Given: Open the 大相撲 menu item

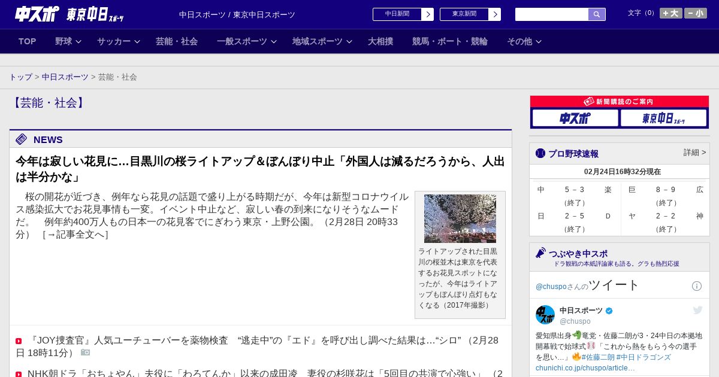Looking at the screenshot, I should (380, 41).
